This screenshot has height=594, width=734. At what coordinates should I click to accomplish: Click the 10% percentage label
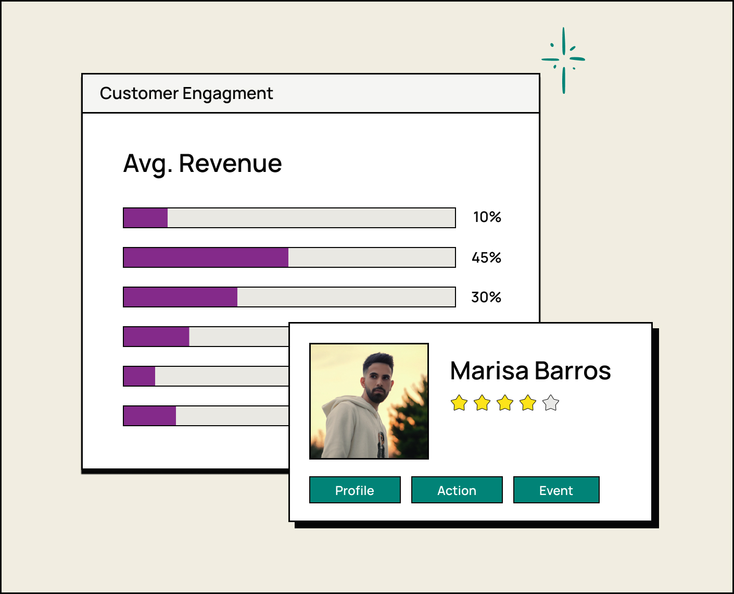click(487, 217)
